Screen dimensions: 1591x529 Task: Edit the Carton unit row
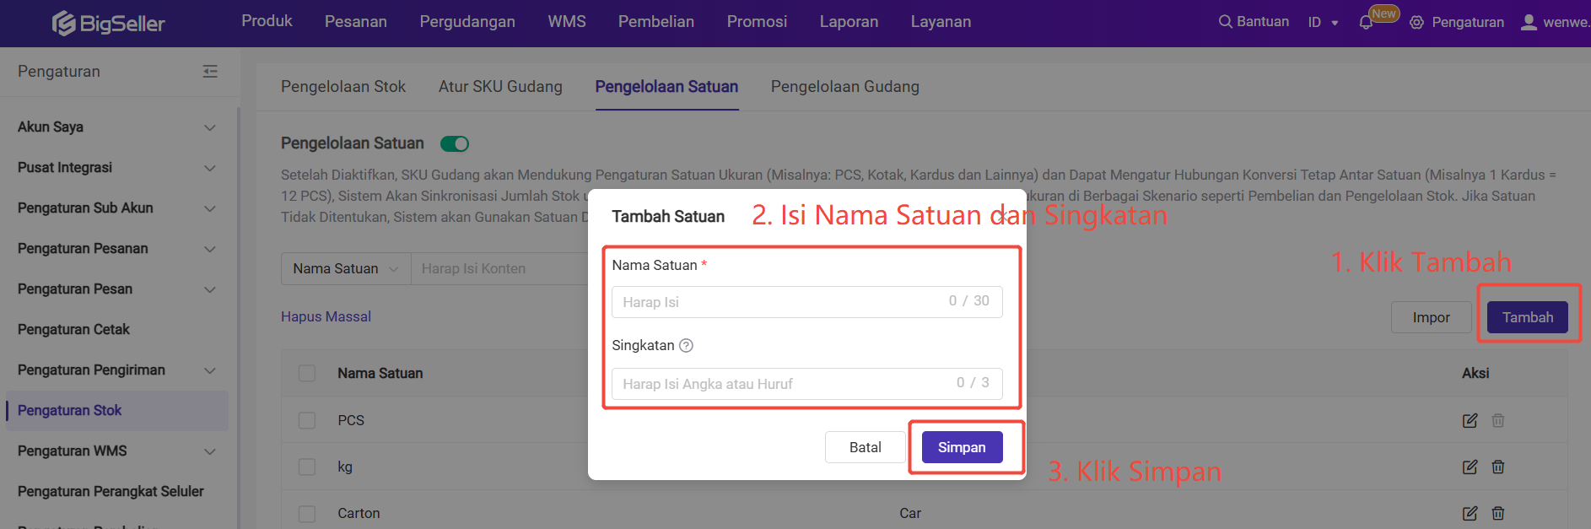point(1470,513)
